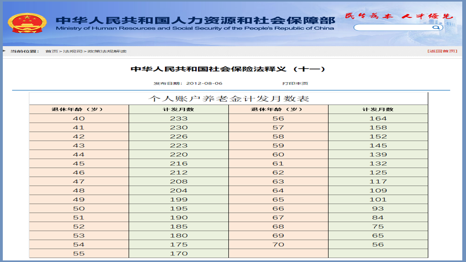Click the months value 220 cell
Viewport: 466px width, 262px height.
[x=179, y=154]
